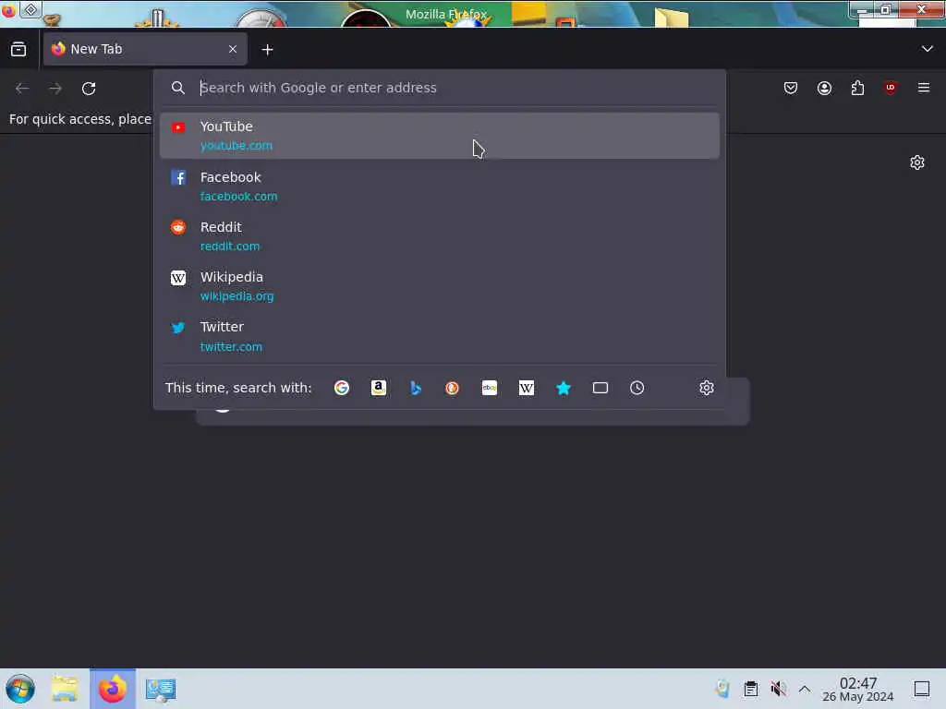Search in Bookmarks with star icon

click(564, 388)
